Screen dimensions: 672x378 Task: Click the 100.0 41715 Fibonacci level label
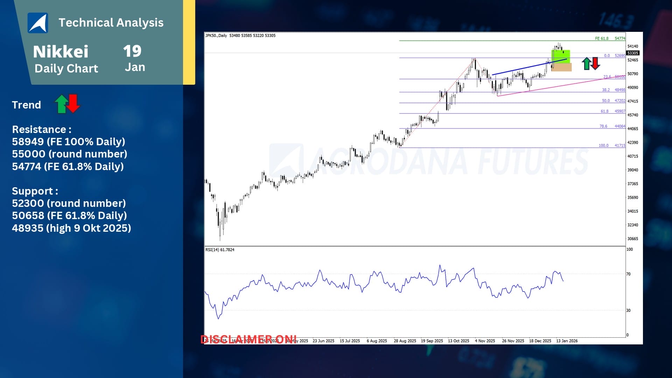[611, 146]
